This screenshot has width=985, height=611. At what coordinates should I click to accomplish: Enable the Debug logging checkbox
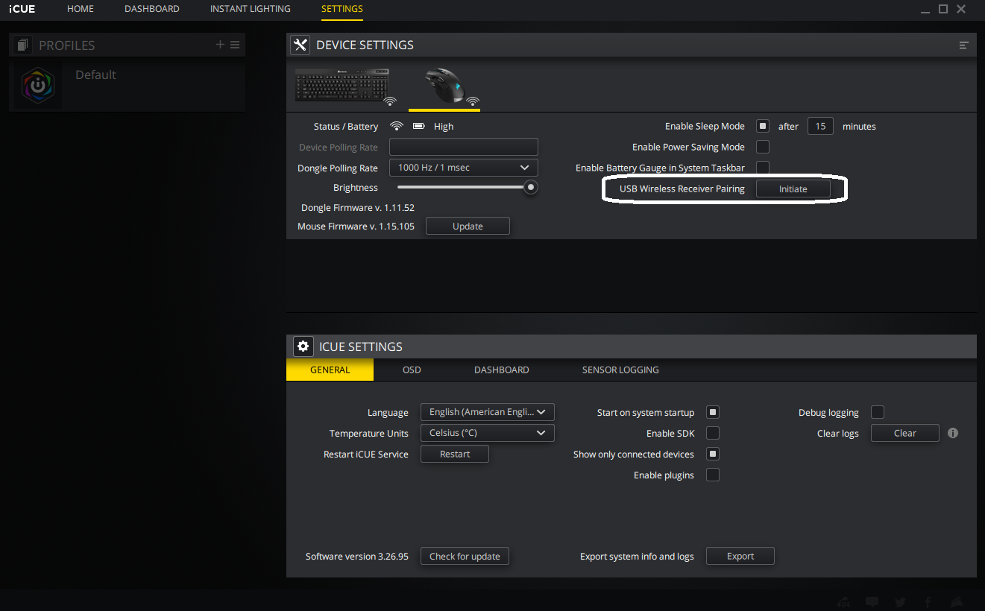click(878, 412)
